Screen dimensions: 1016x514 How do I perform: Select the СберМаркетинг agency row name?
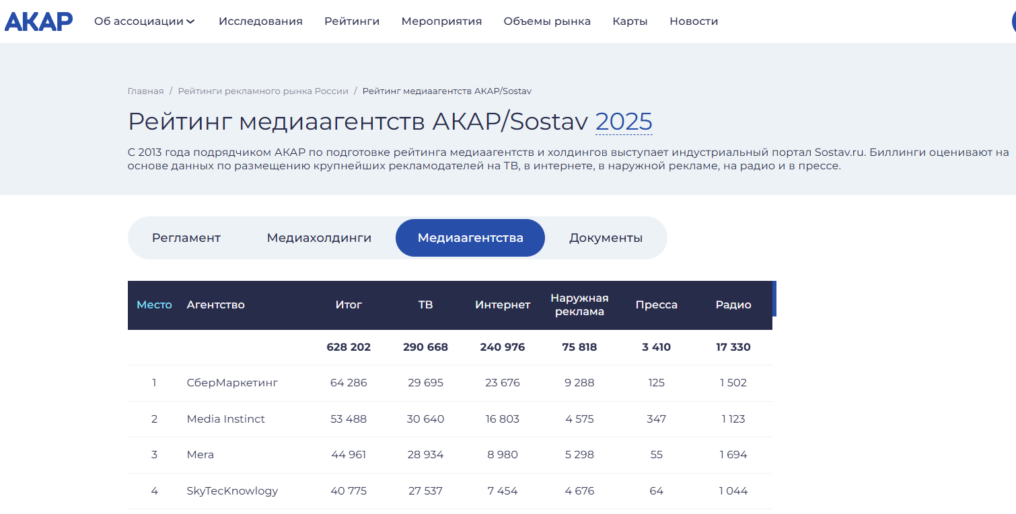pyautogui.click(x=232, y=383)
